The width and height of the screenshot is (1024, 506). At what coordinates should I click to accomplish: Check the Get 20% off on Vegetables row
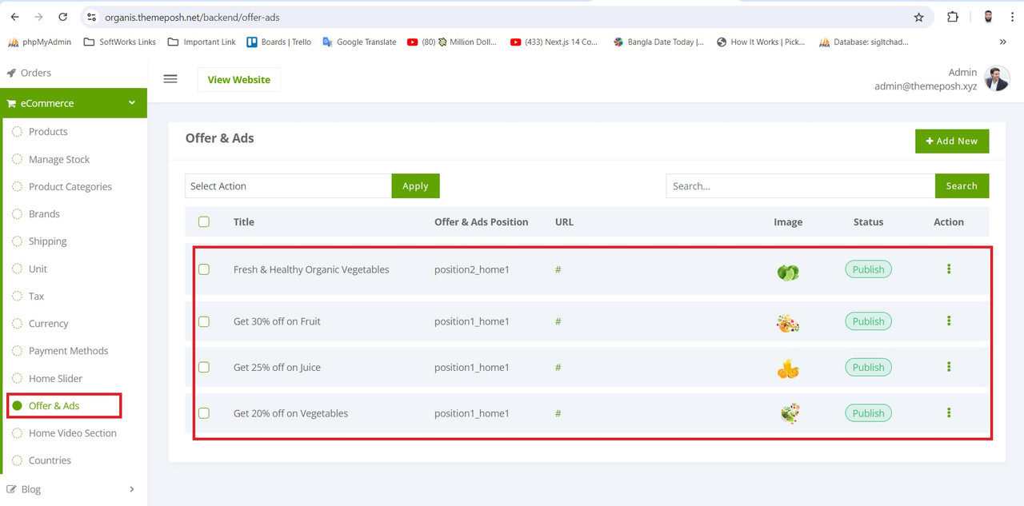click(x=204, y=413)
